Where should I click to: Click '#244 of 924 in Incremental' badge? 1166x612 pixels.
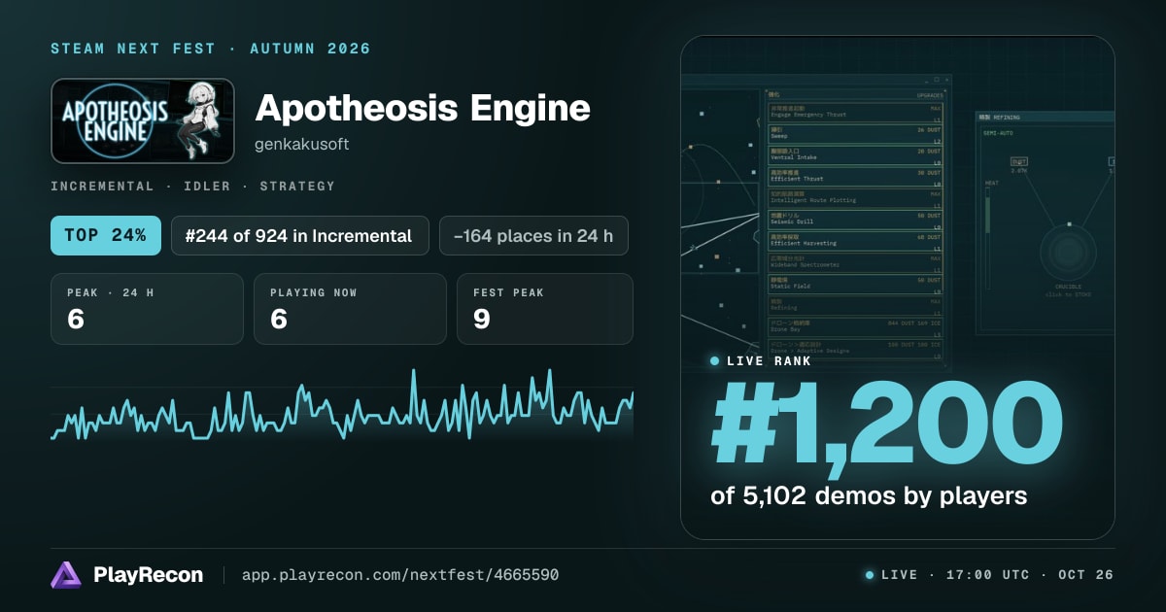pyautogui.click(x=300, y=235)
